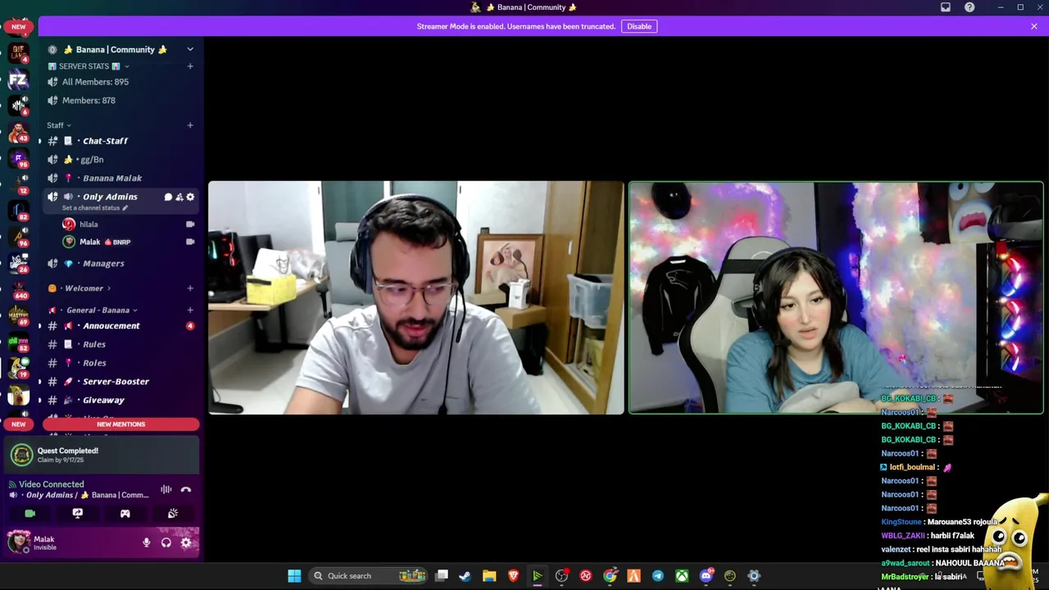Open the Server-Booster channel
Viewport: 1049px width, 590px height.
point(121,382)
